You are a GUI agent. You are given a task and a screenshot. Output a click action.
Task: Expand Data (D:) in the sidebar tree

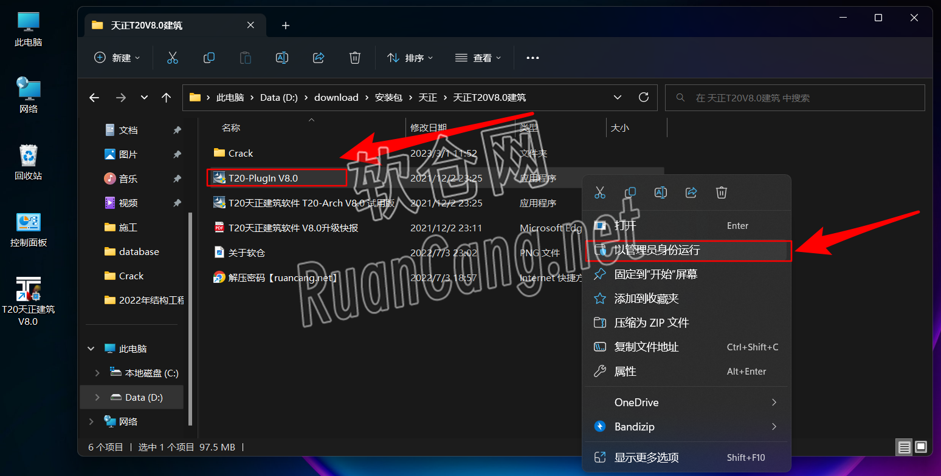pyautogui.click(x=96, y=397)
